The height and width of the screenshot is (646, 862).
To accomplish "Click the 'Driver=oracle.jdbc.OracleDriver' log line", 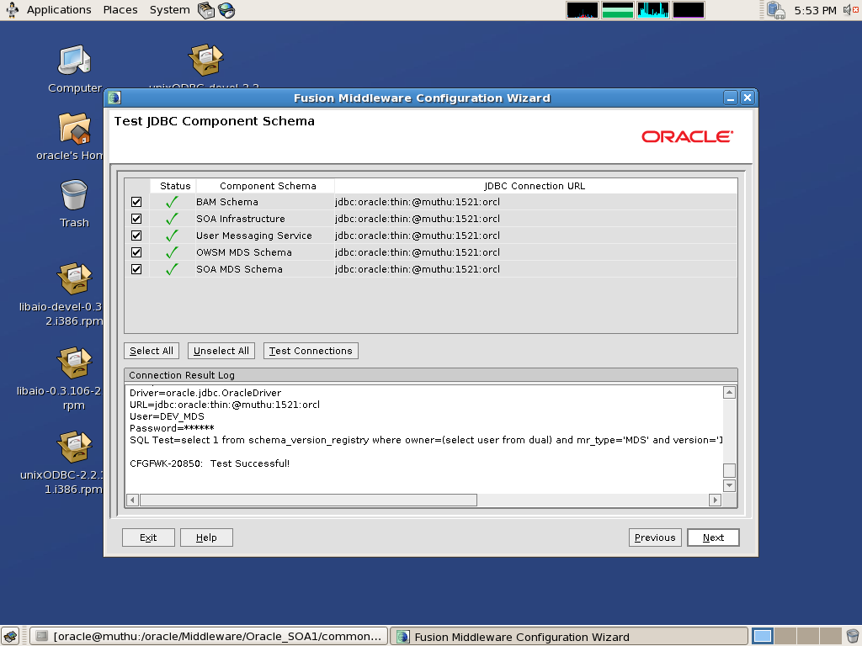I will click(205, 393).
